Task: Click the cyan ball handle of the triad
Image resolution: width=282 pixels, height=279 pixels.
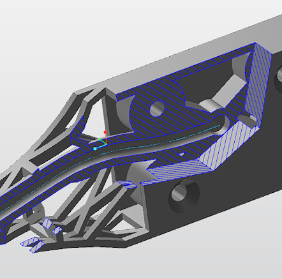Action: click(x=95, y=149)
